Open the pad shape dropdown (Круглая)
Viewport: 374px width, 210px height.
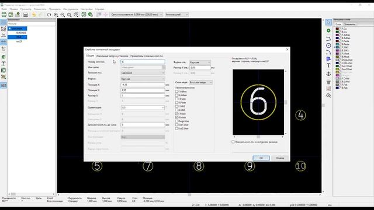143,79
